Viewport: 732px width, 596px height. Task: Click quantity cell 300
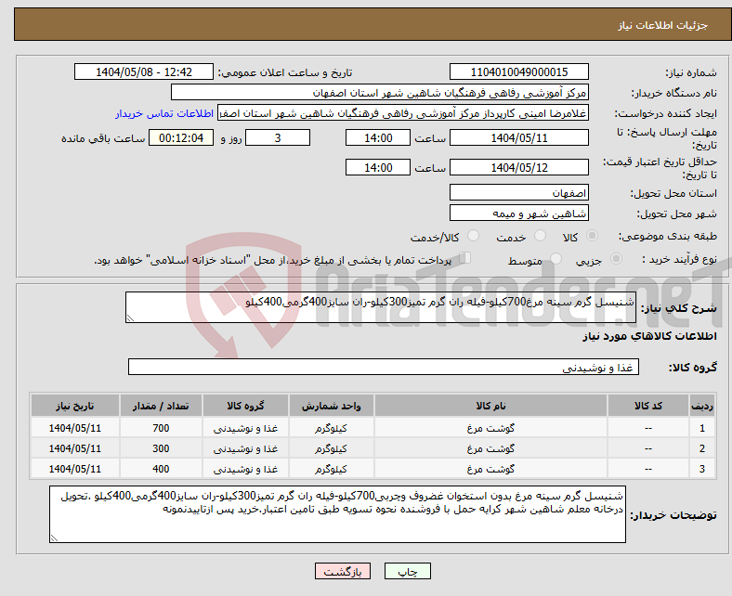point(161,448)
